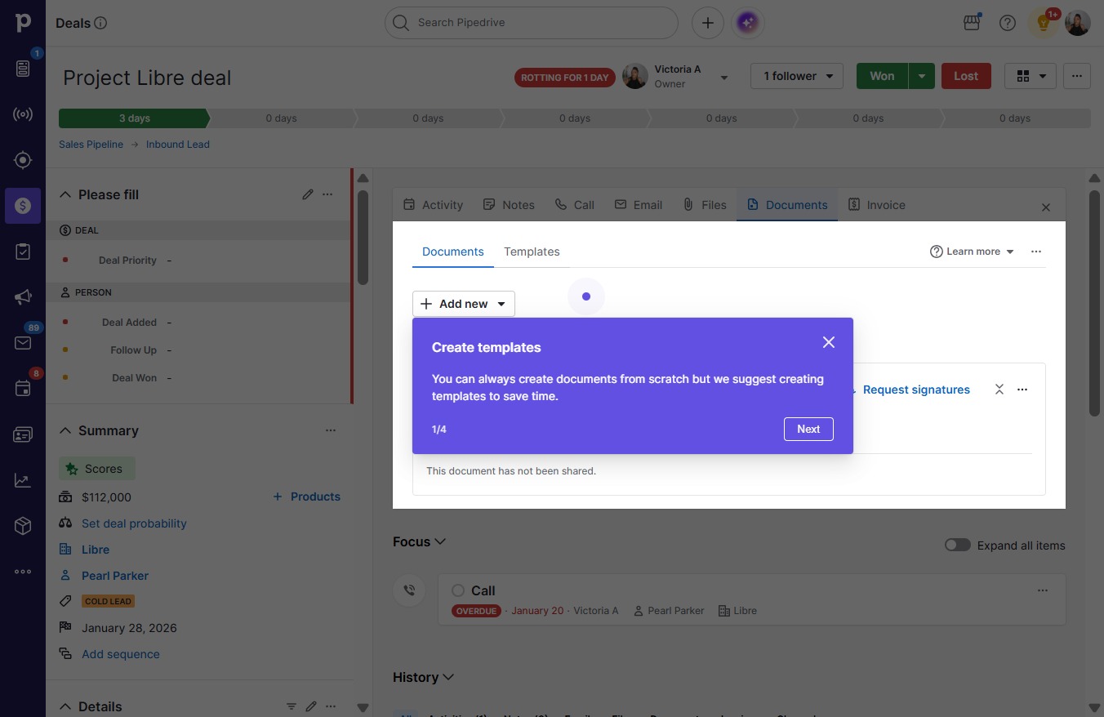Screen dimensions: 1104x717
Task: Edit the Details section with the pencil
Action: pos(311,706)
